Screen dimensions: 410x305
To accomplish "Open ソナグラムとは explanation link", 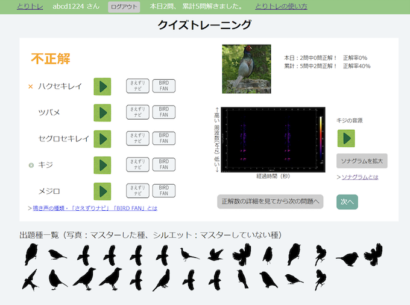I will pos(360,177).
